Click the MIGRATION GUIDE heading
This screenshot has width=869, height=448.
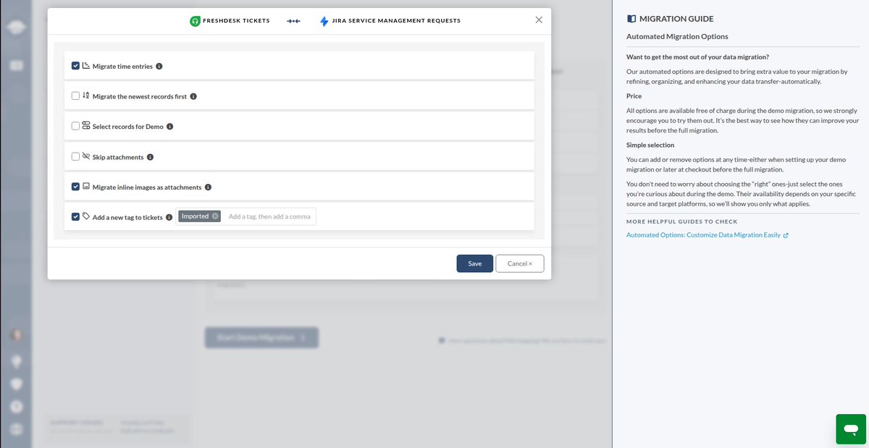click(676, 19)
